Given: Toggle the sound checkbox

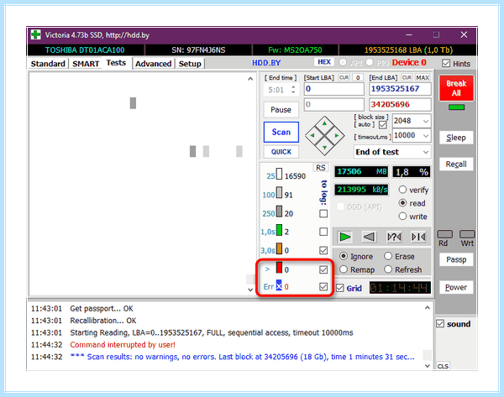Looking at the screenshot, I should click(x=440, y=324).
